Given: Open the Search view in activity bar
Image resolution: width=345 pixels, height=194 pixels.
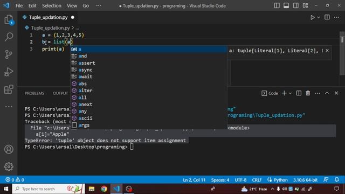Looking at the screenshot, I should pyautogui.click(x=9, y=37).
